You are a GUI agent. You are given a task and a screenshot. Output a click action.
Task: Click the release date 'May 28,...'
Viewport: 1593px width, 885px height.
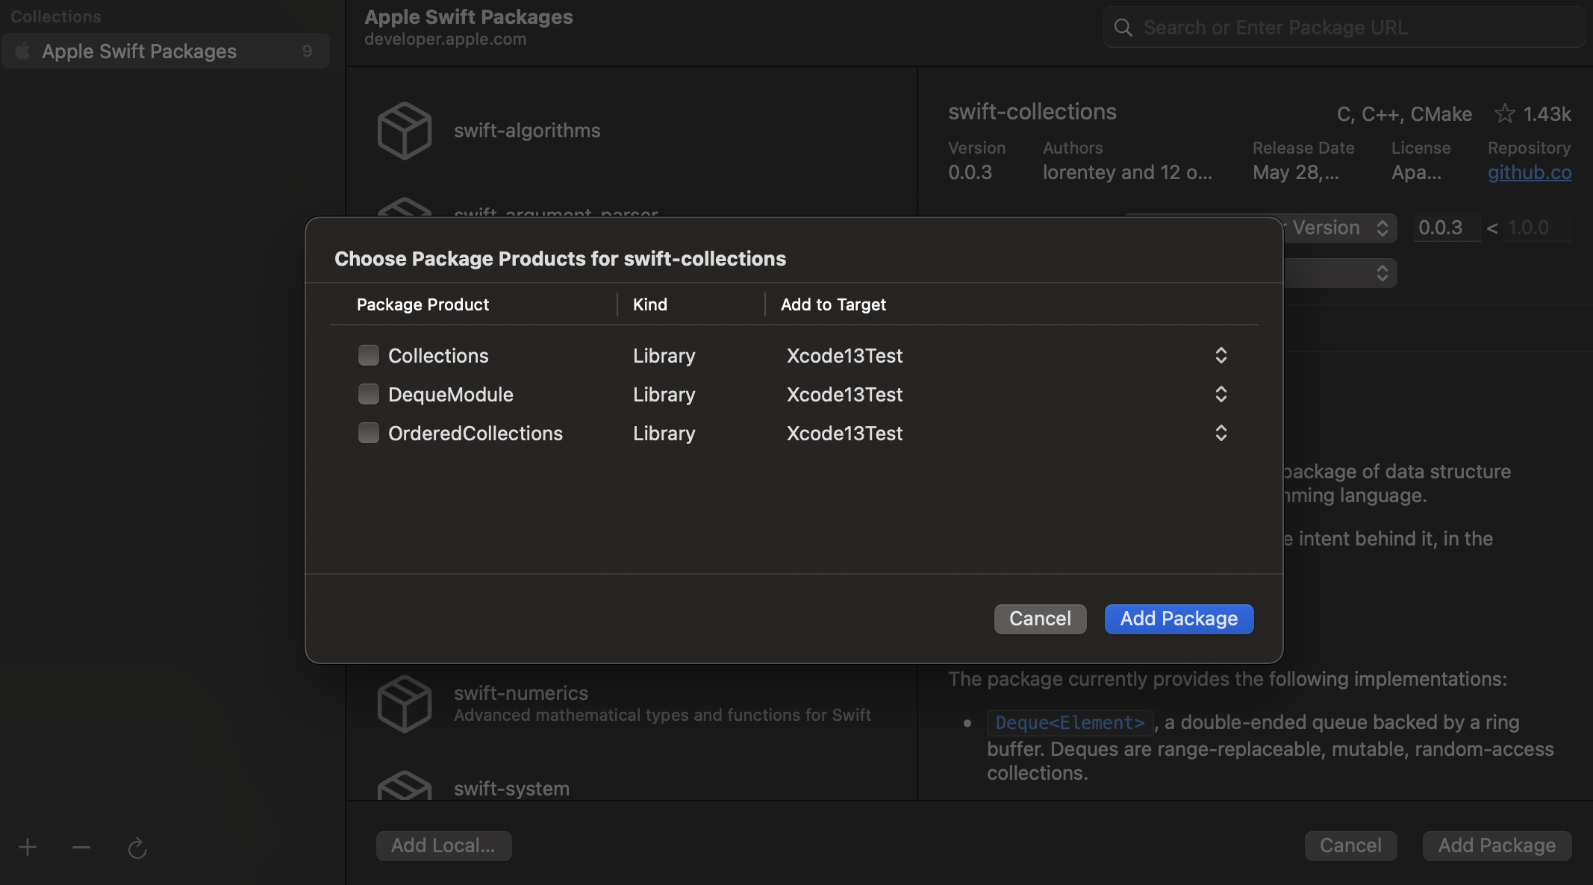click(1296, 172)
